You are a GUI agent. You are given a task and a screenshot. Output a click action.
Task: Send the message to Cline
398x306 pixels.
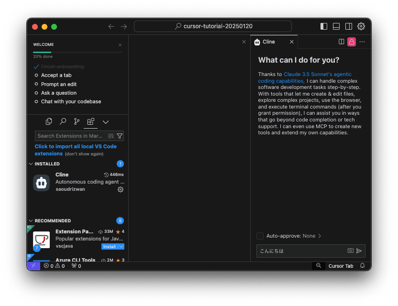point(359,251)
